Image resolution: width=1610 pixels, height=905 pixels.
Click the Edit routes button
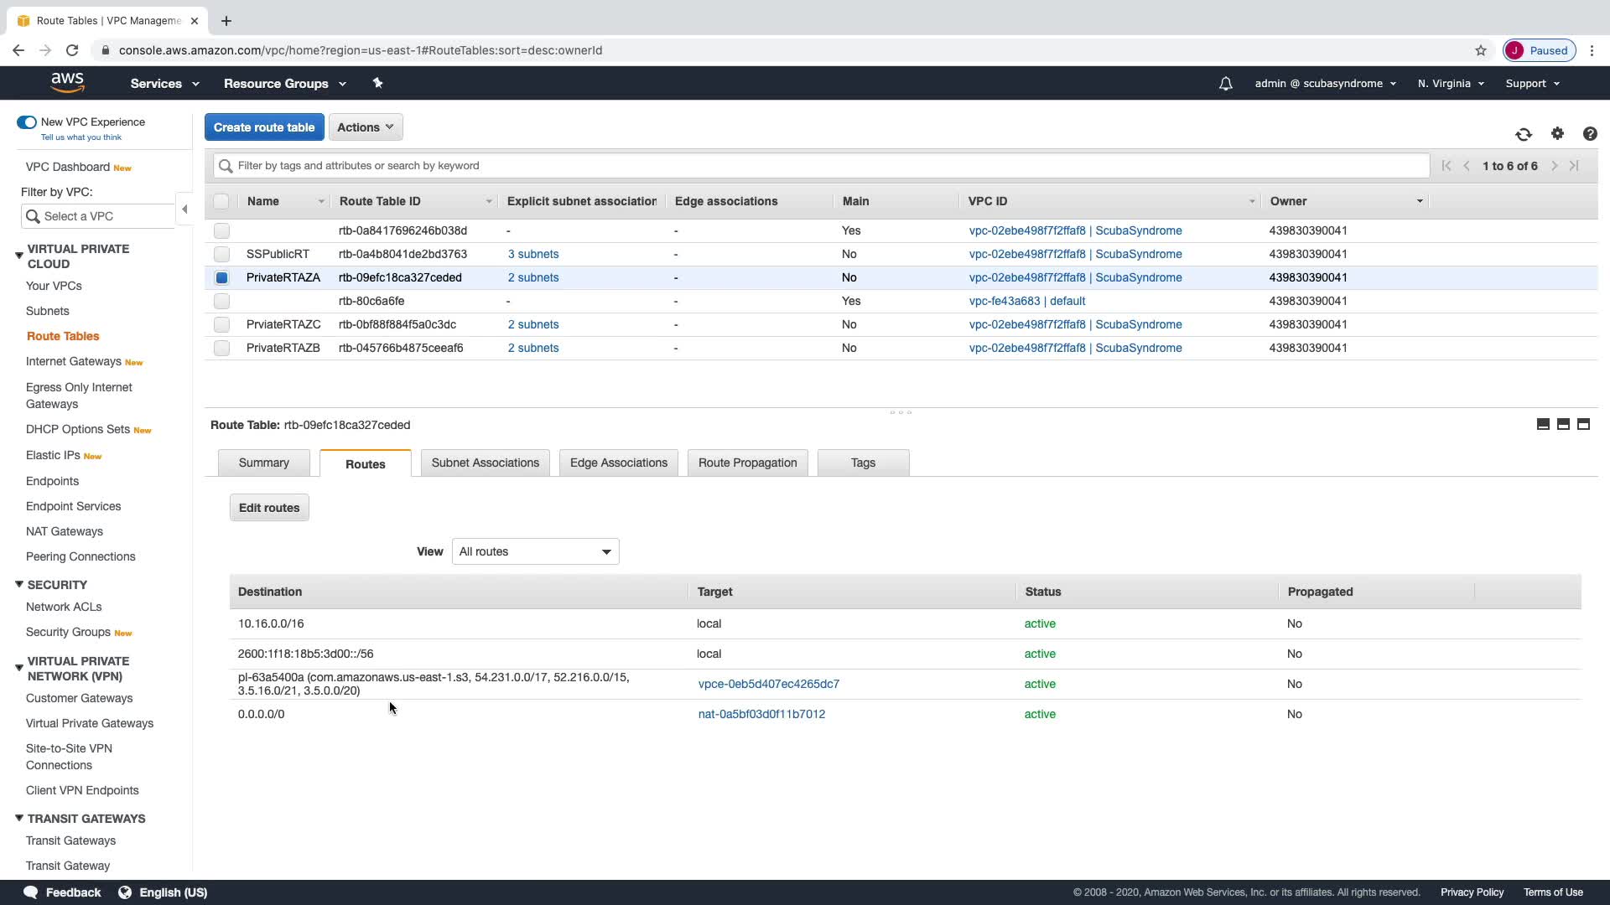click(268, 508)
